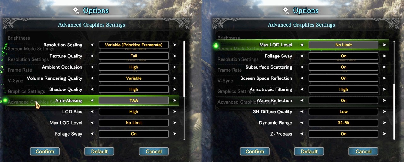Click right arrow for Shadow Quality

tap(175, 89)
